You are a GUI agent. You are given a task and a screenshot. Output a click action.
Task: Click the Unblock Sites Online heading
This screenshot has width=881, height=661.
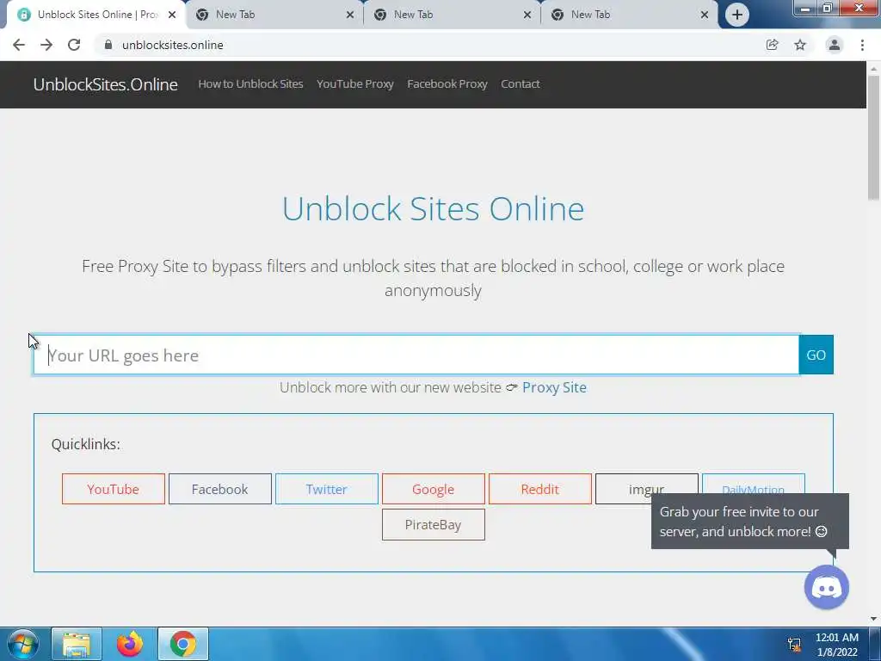point(434,208)
